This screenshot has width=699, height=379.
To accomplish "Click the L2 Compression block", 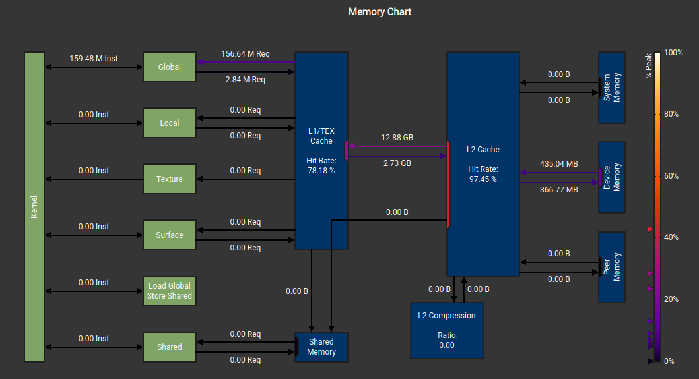I will pos(447,330).
